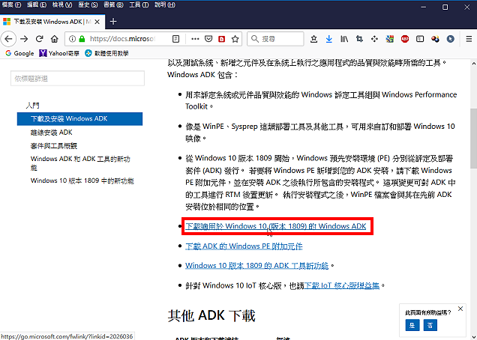
Task: Open the 軟體使用教學 bookmark
Action: 106,53
